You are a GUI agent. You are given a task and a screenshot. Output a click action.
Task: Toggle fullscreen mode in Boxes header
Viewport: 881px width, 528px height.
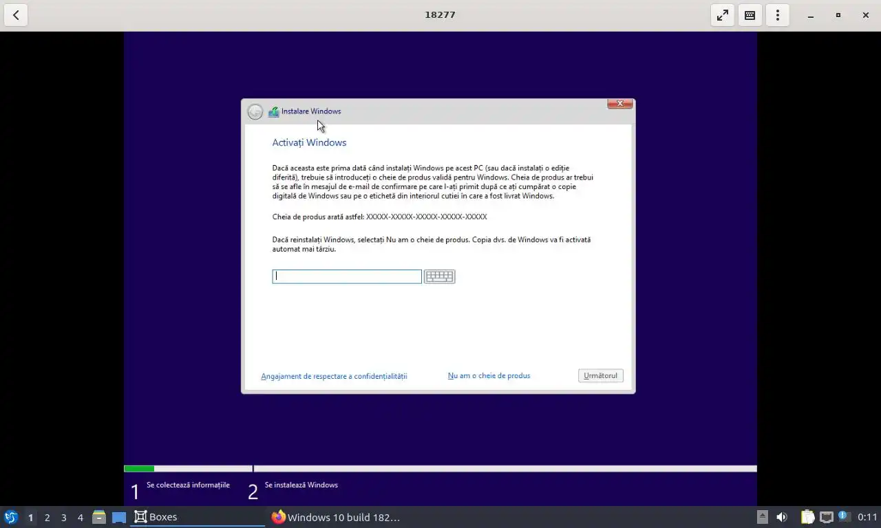coord(723,15)
